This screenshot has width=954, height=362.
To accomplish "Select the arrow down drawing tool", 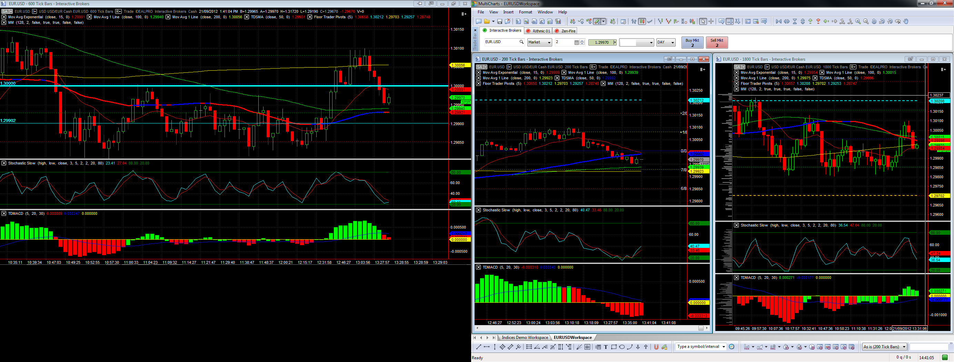I will pyautogui.click(x=638, y=347).
